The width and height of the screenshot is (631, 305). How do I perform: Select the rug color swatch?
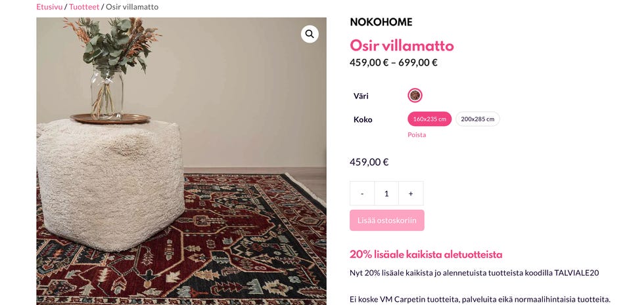(415, 96)
